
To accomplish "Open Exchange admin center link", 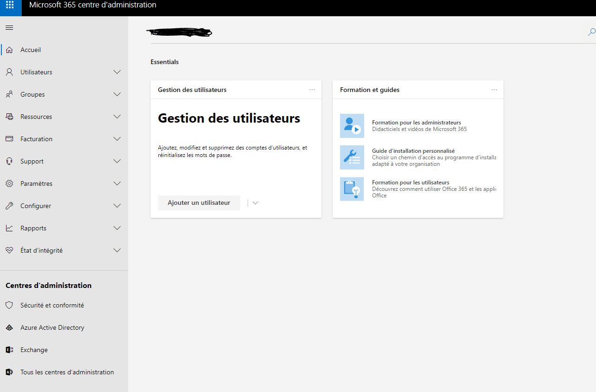I will [x=34, y=350].
